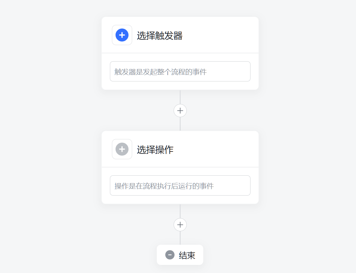Click the gray minus icon on 结束 node
The width and height of the screenshot is (356, 273).
pos(170,255)
